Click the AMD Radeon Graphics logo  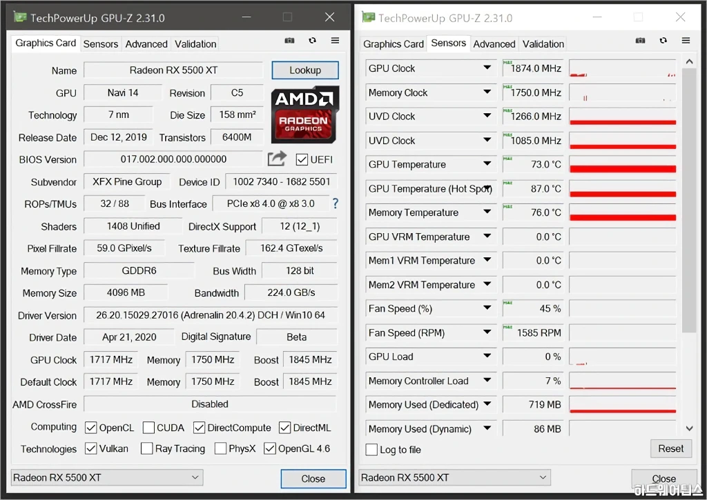tap(304, 115)
